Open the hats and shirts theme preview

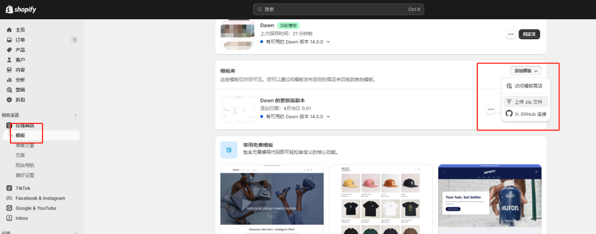(381, 199)
